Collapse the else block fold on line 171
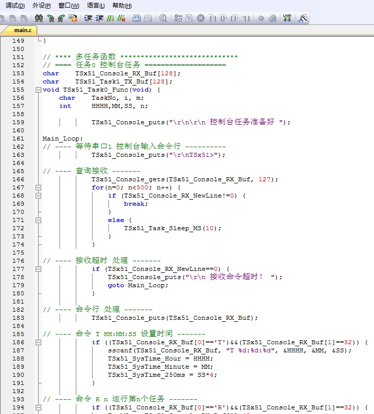Image resolution: width=374 pixels, height=414 pixels. (x=38, y=220)
